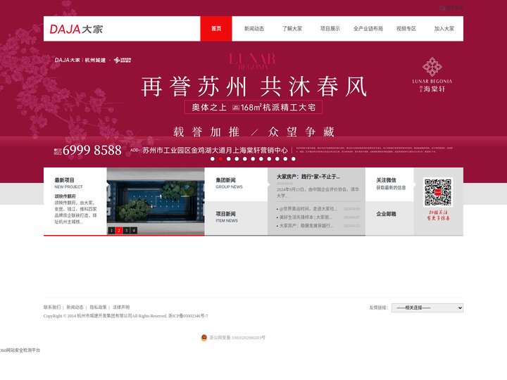507x380 pixels.
Task: Select the third banner carousel dot
Action: (229, 159)
